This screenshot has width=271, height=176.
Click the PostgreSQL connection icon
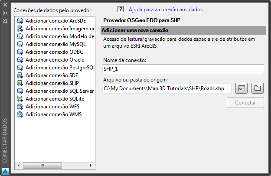coord(20,68)
